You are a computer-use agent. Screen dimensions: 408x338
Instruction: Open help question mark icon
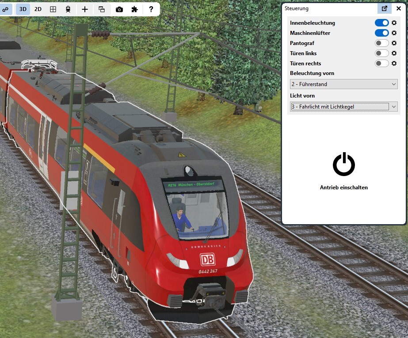tap(151, 9)
